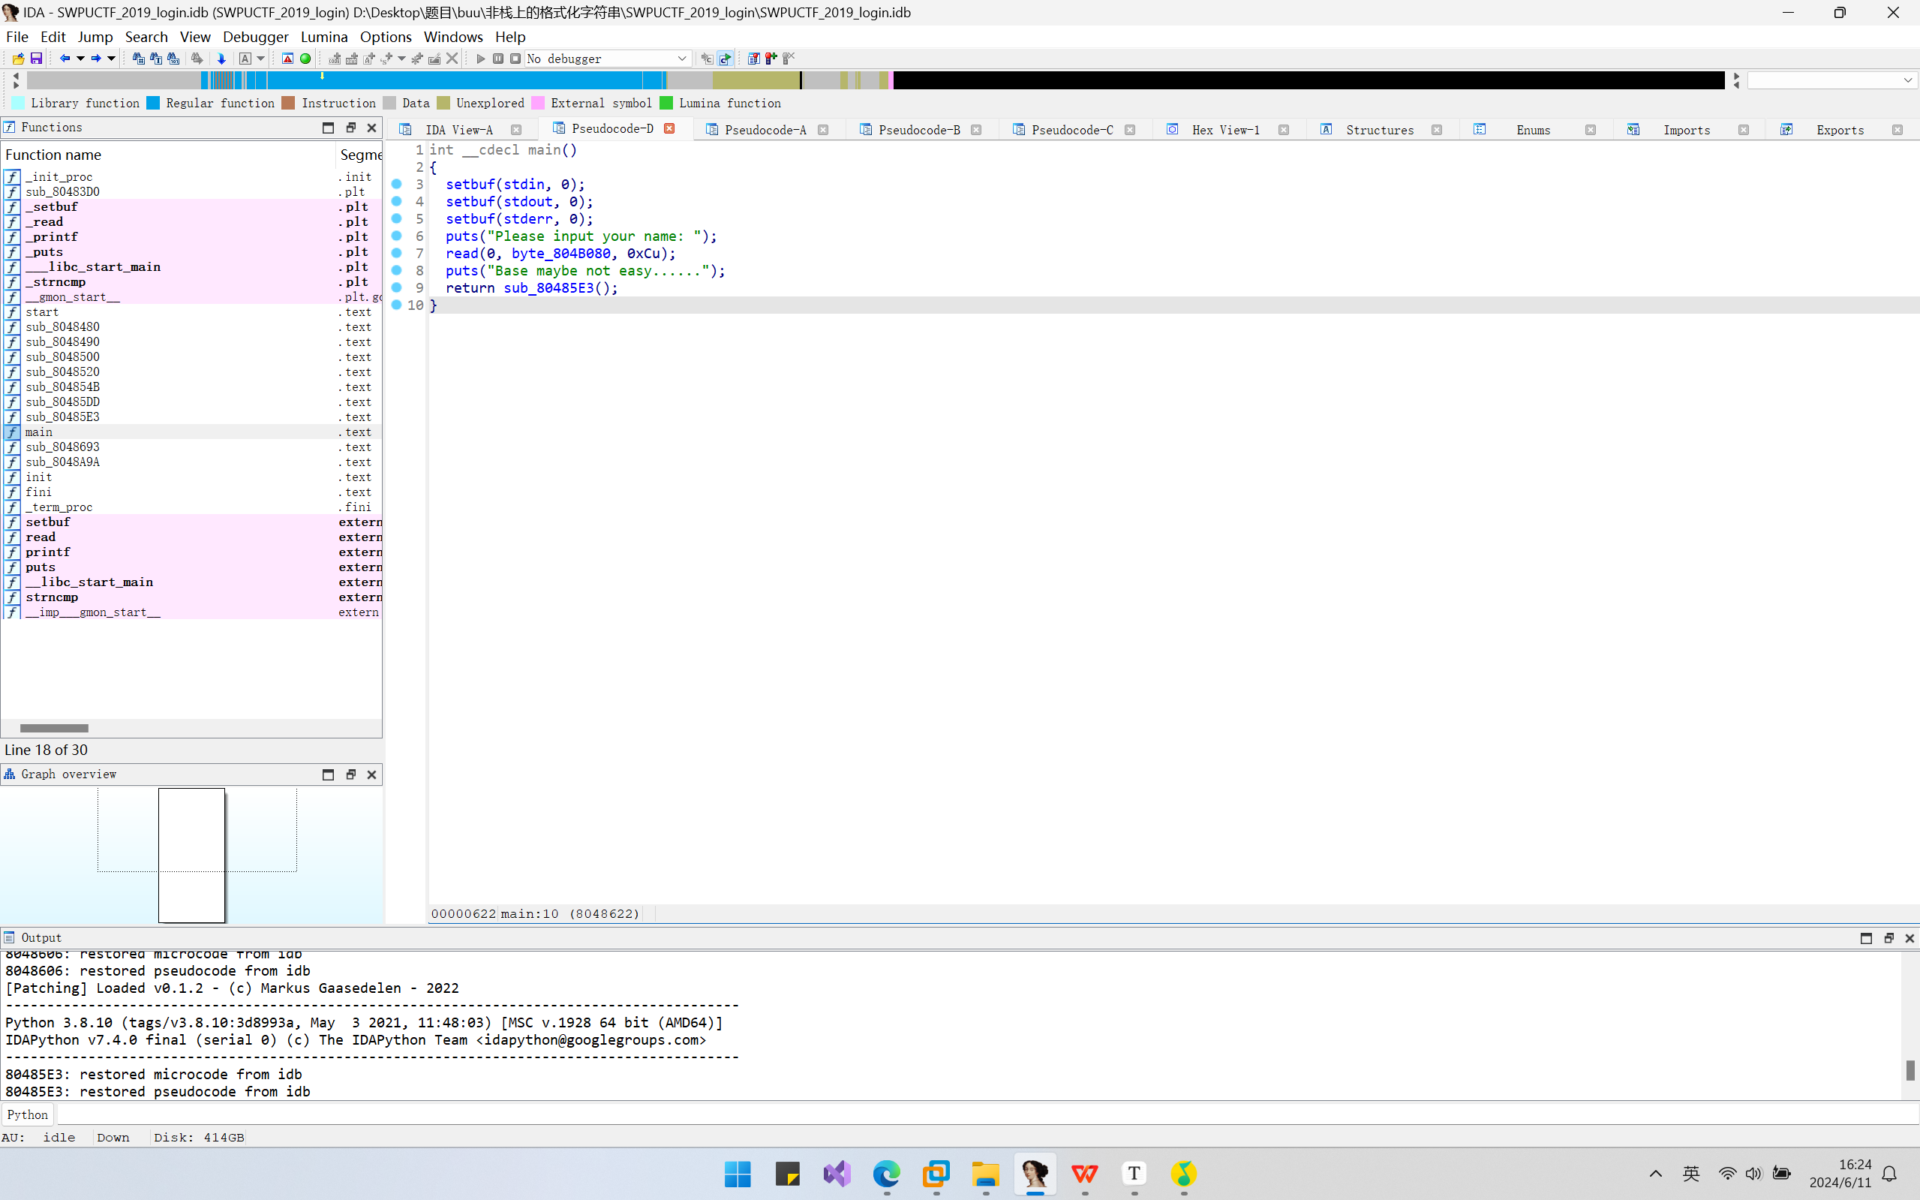Screen dimensions: 1920x1200
Task: Click the green circle toolbar icon
Action: pos(305,59)
